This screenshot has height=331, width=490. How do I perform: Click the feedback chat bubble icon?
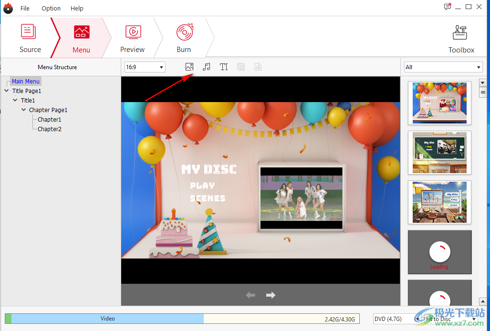pos(448,7)
